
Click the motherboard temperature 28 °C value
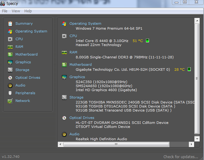180,69
